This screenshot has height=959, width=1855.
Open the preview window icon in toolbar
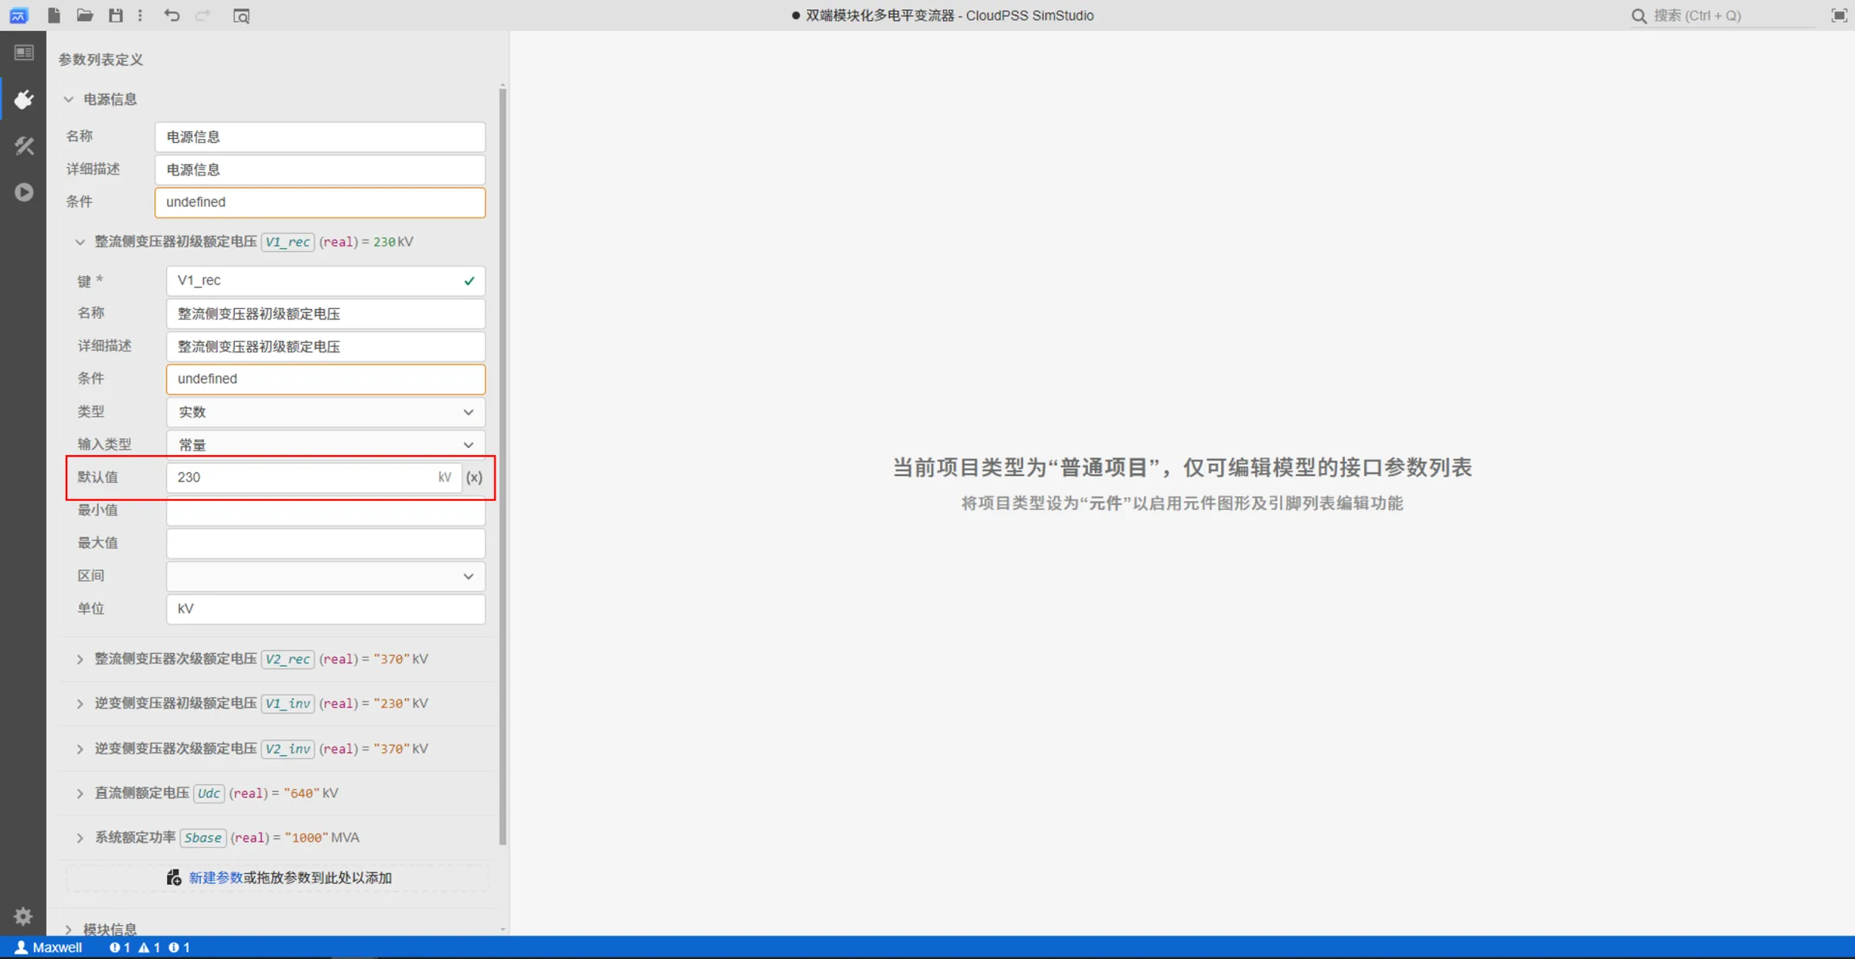pos(241,15)
